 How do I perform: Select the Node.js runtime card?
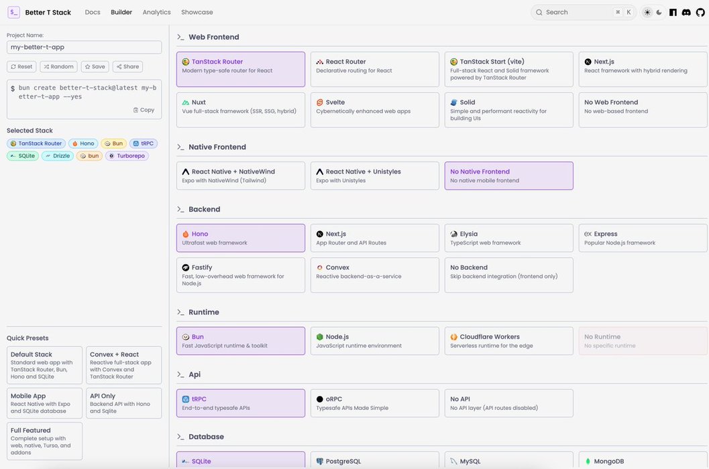pos(374,341)
